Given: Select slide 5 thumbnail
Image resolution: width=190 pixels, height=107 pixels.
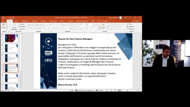Looking at the screenshot, I should click(11, 78).
